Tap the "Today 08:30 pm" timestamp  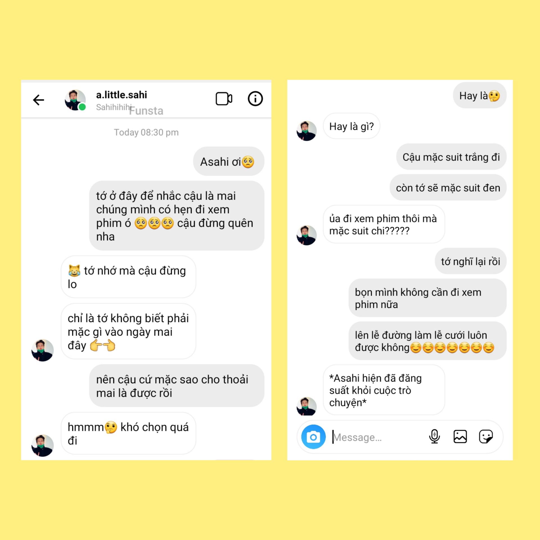tap(146, 132)
